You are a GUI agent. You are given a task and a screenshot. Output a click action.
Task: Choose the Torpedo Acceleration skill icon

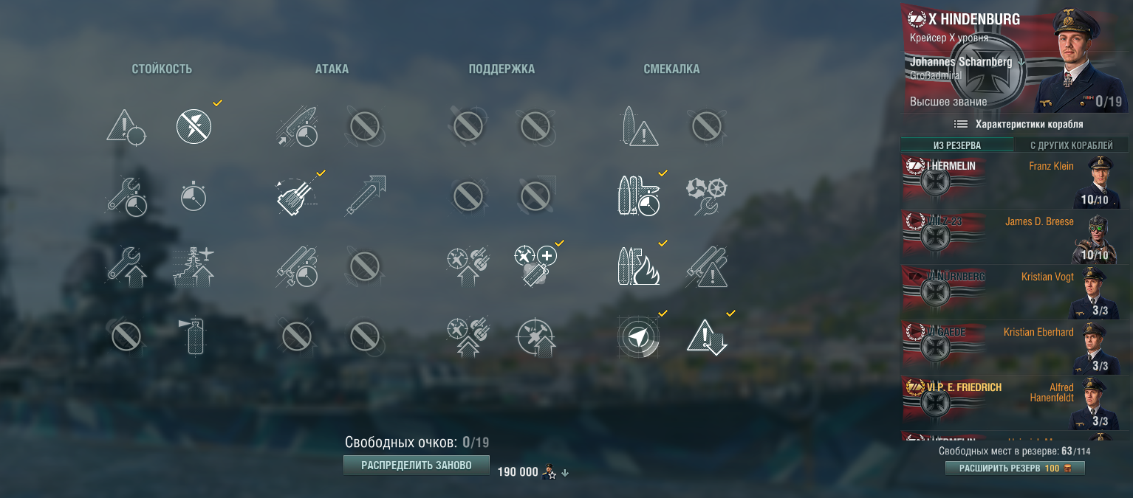365,196
